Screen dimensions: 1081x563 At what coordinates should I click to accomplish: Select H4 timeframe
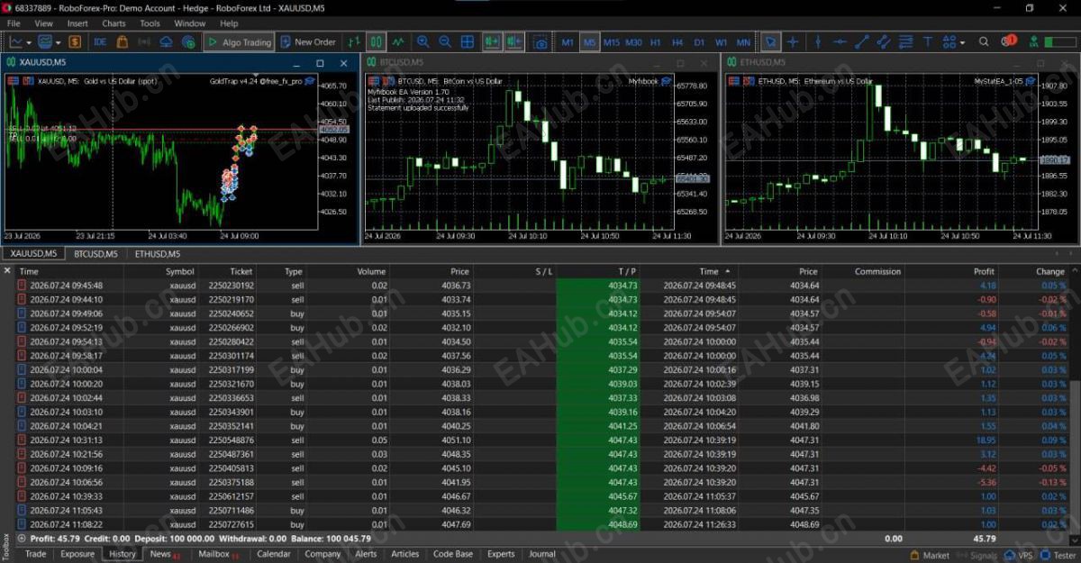point(677,41)
